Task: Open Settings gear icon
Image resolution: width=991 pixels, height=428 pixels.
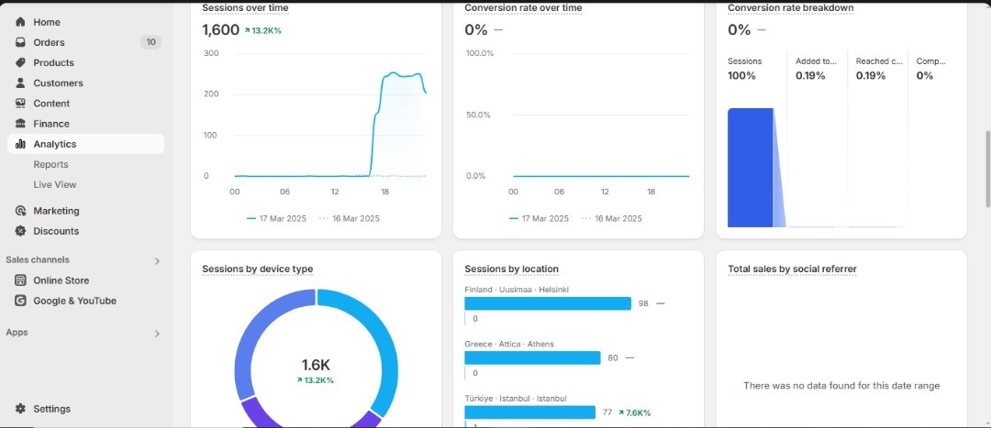Action: (x=20, y=409)
